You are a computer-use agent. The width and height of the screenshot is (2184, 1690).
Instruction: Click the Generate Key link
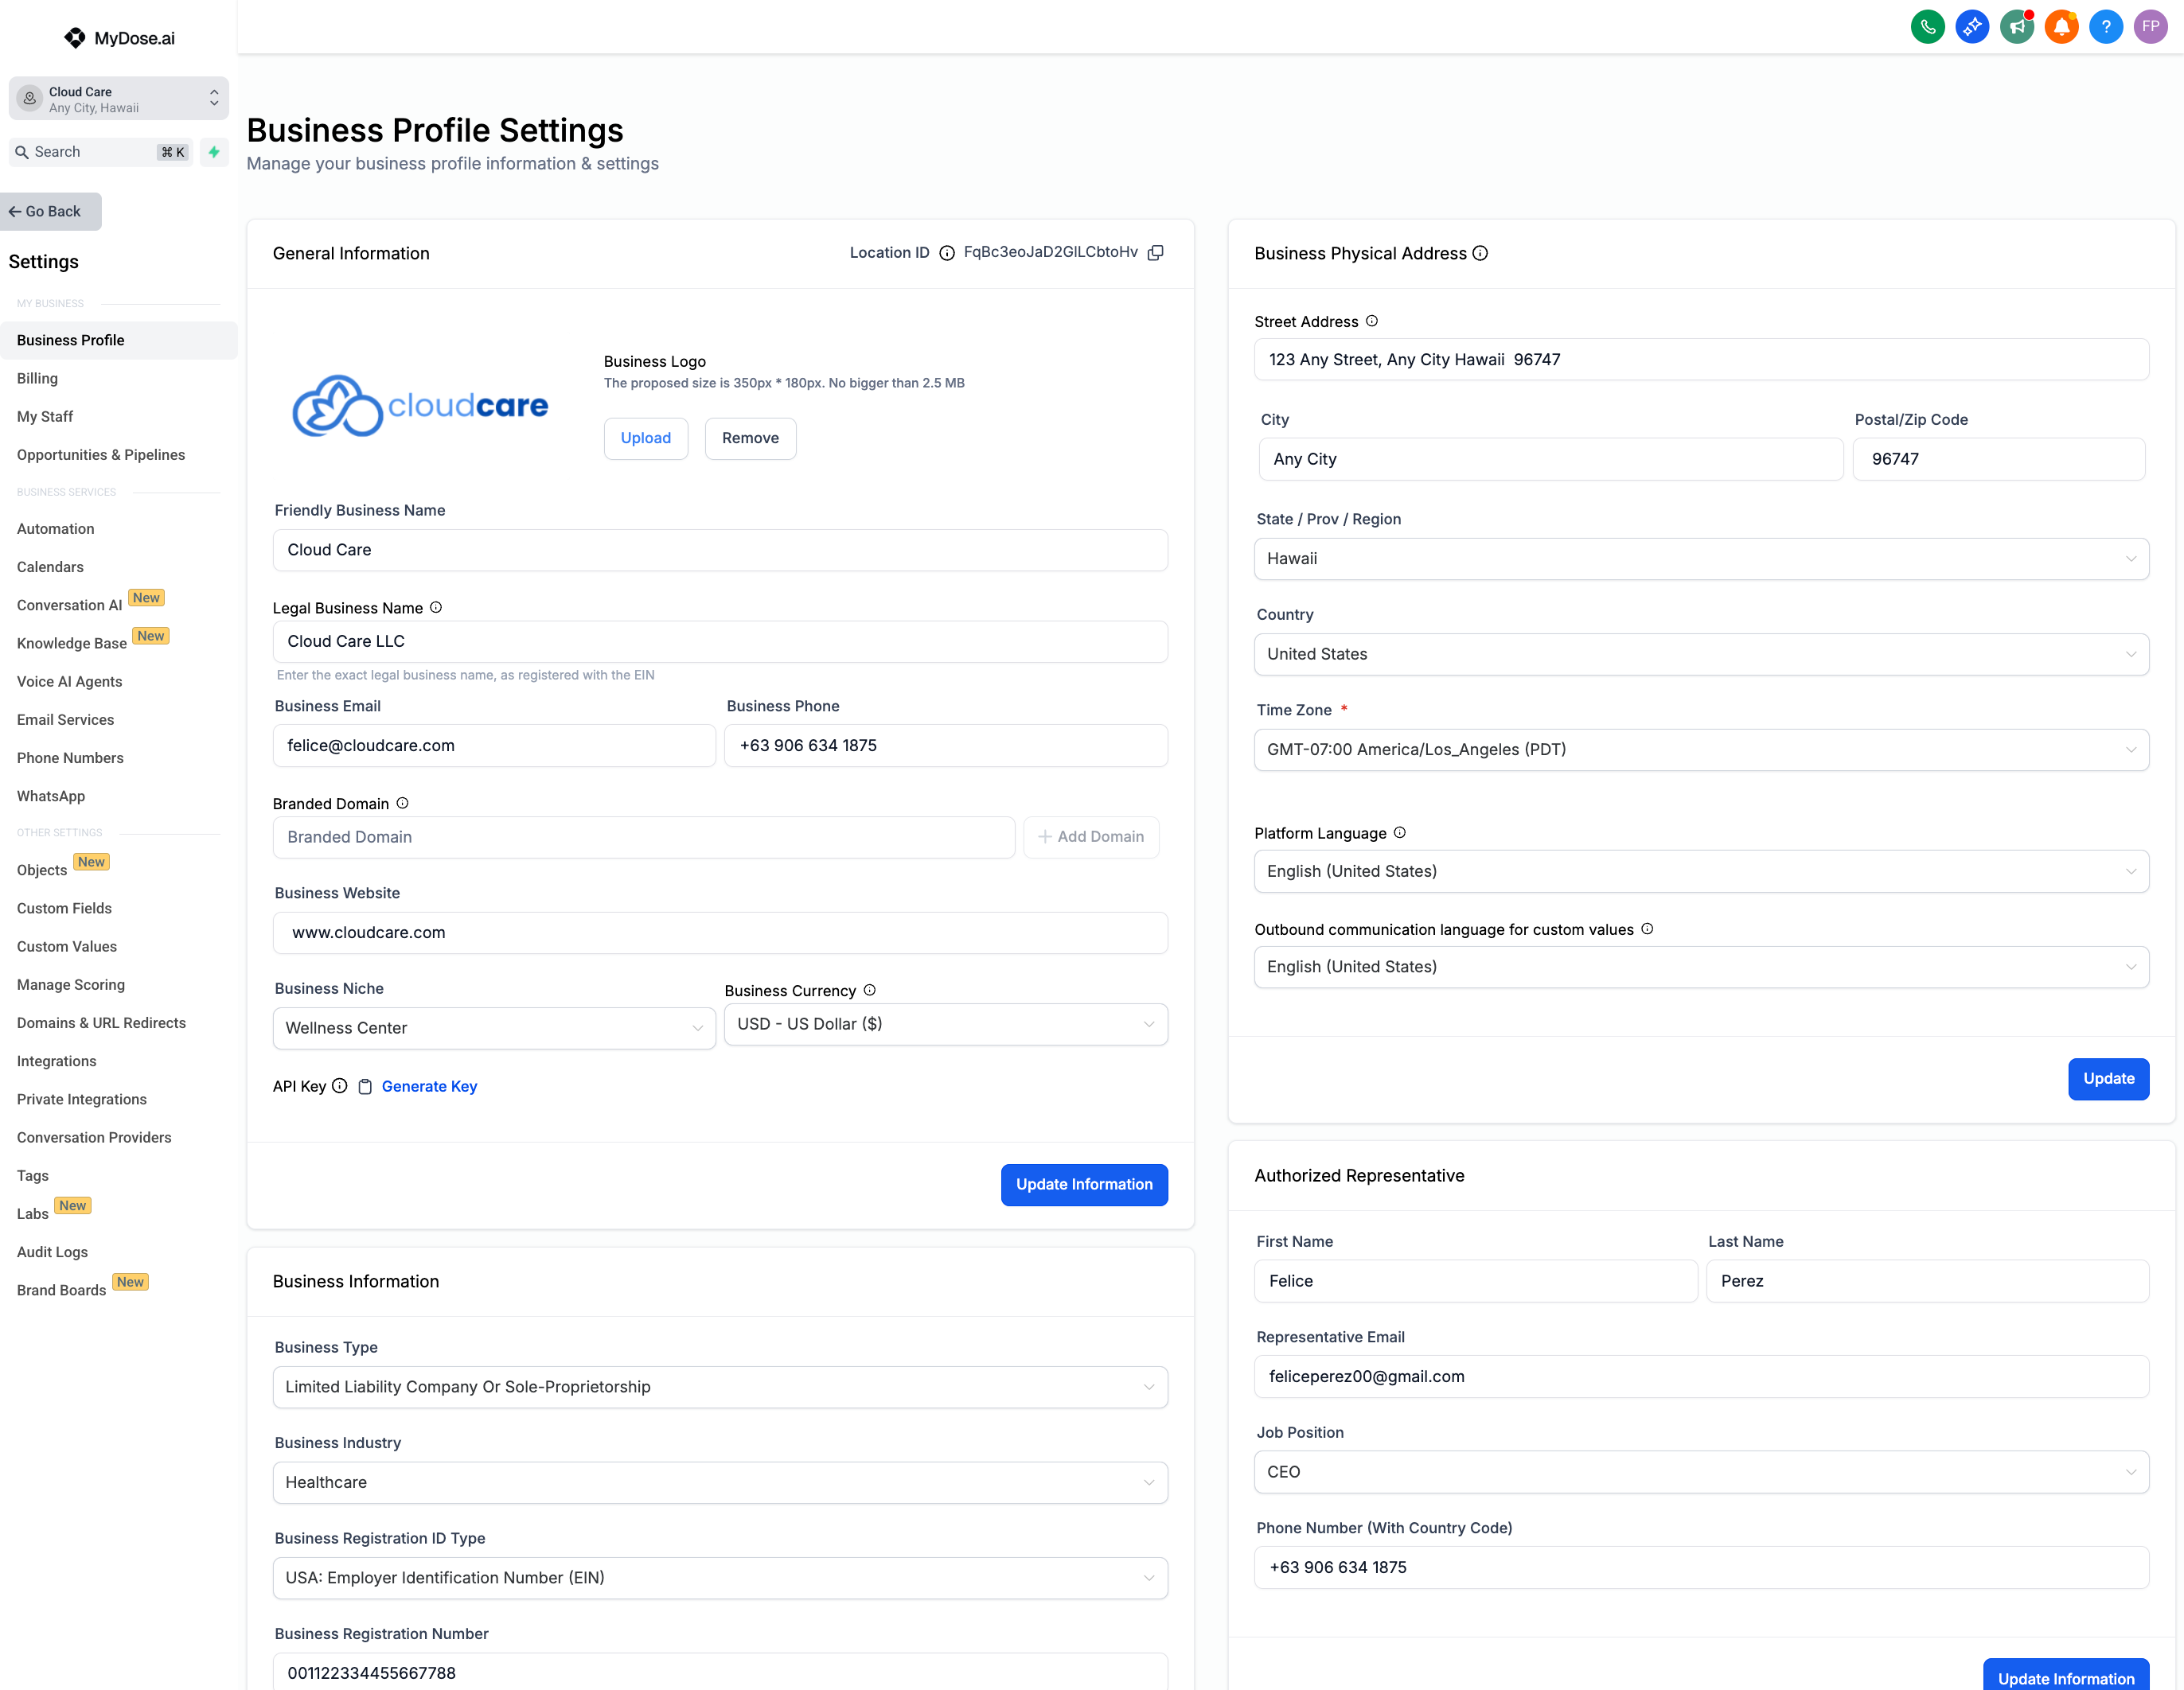(429, 1086)
